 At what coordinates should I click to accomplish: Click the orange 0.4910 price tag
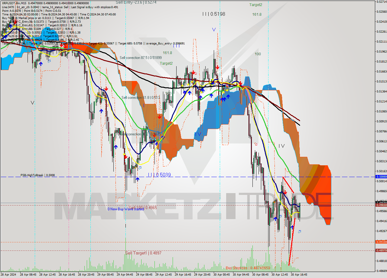point(381,242)
